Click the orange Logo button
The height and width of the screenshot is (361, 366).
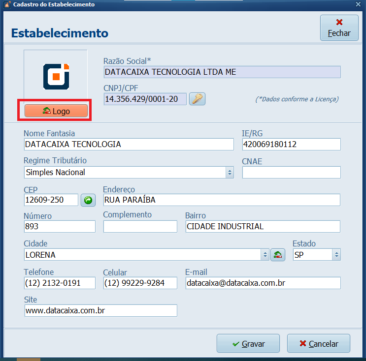tap(56, 111)
